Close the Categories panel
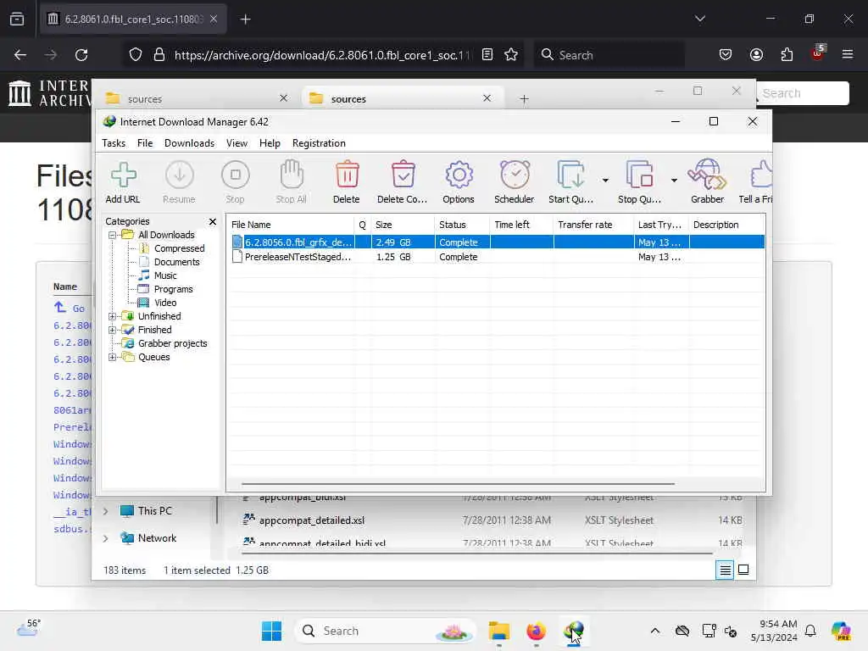Screen dimensions: 868x651 point(213,221)
